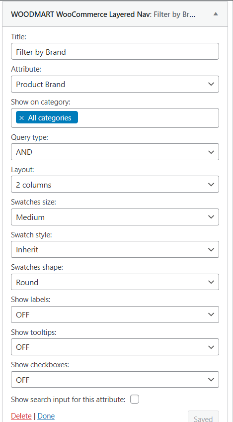Screen dimensions: 233x422
Task: Remove the All categories tag using its x icon
Action: 22,118
